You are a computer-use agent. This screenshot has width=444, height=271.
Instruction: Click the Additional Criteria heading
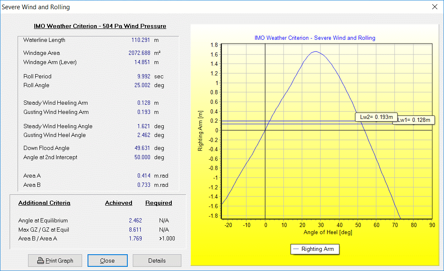(x=44, y=203)
